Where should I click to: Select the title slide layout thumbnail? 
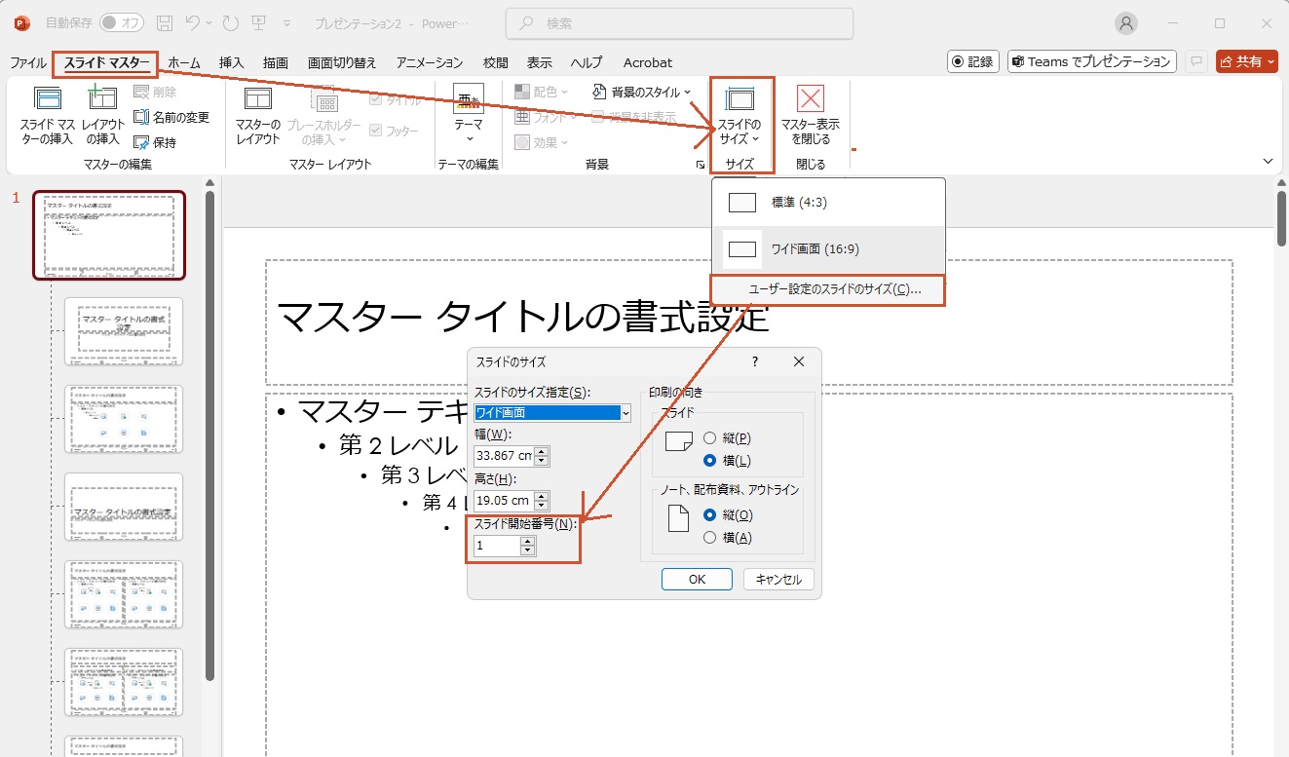click(124, 331)
